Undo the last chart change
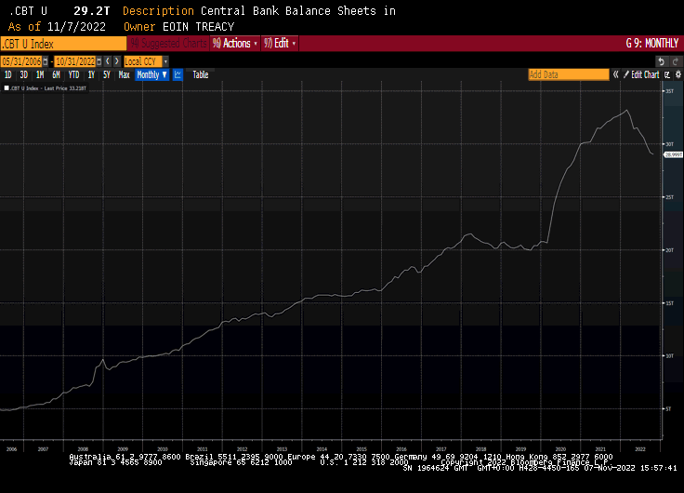The image size is (684, 493). coord(662,61)
